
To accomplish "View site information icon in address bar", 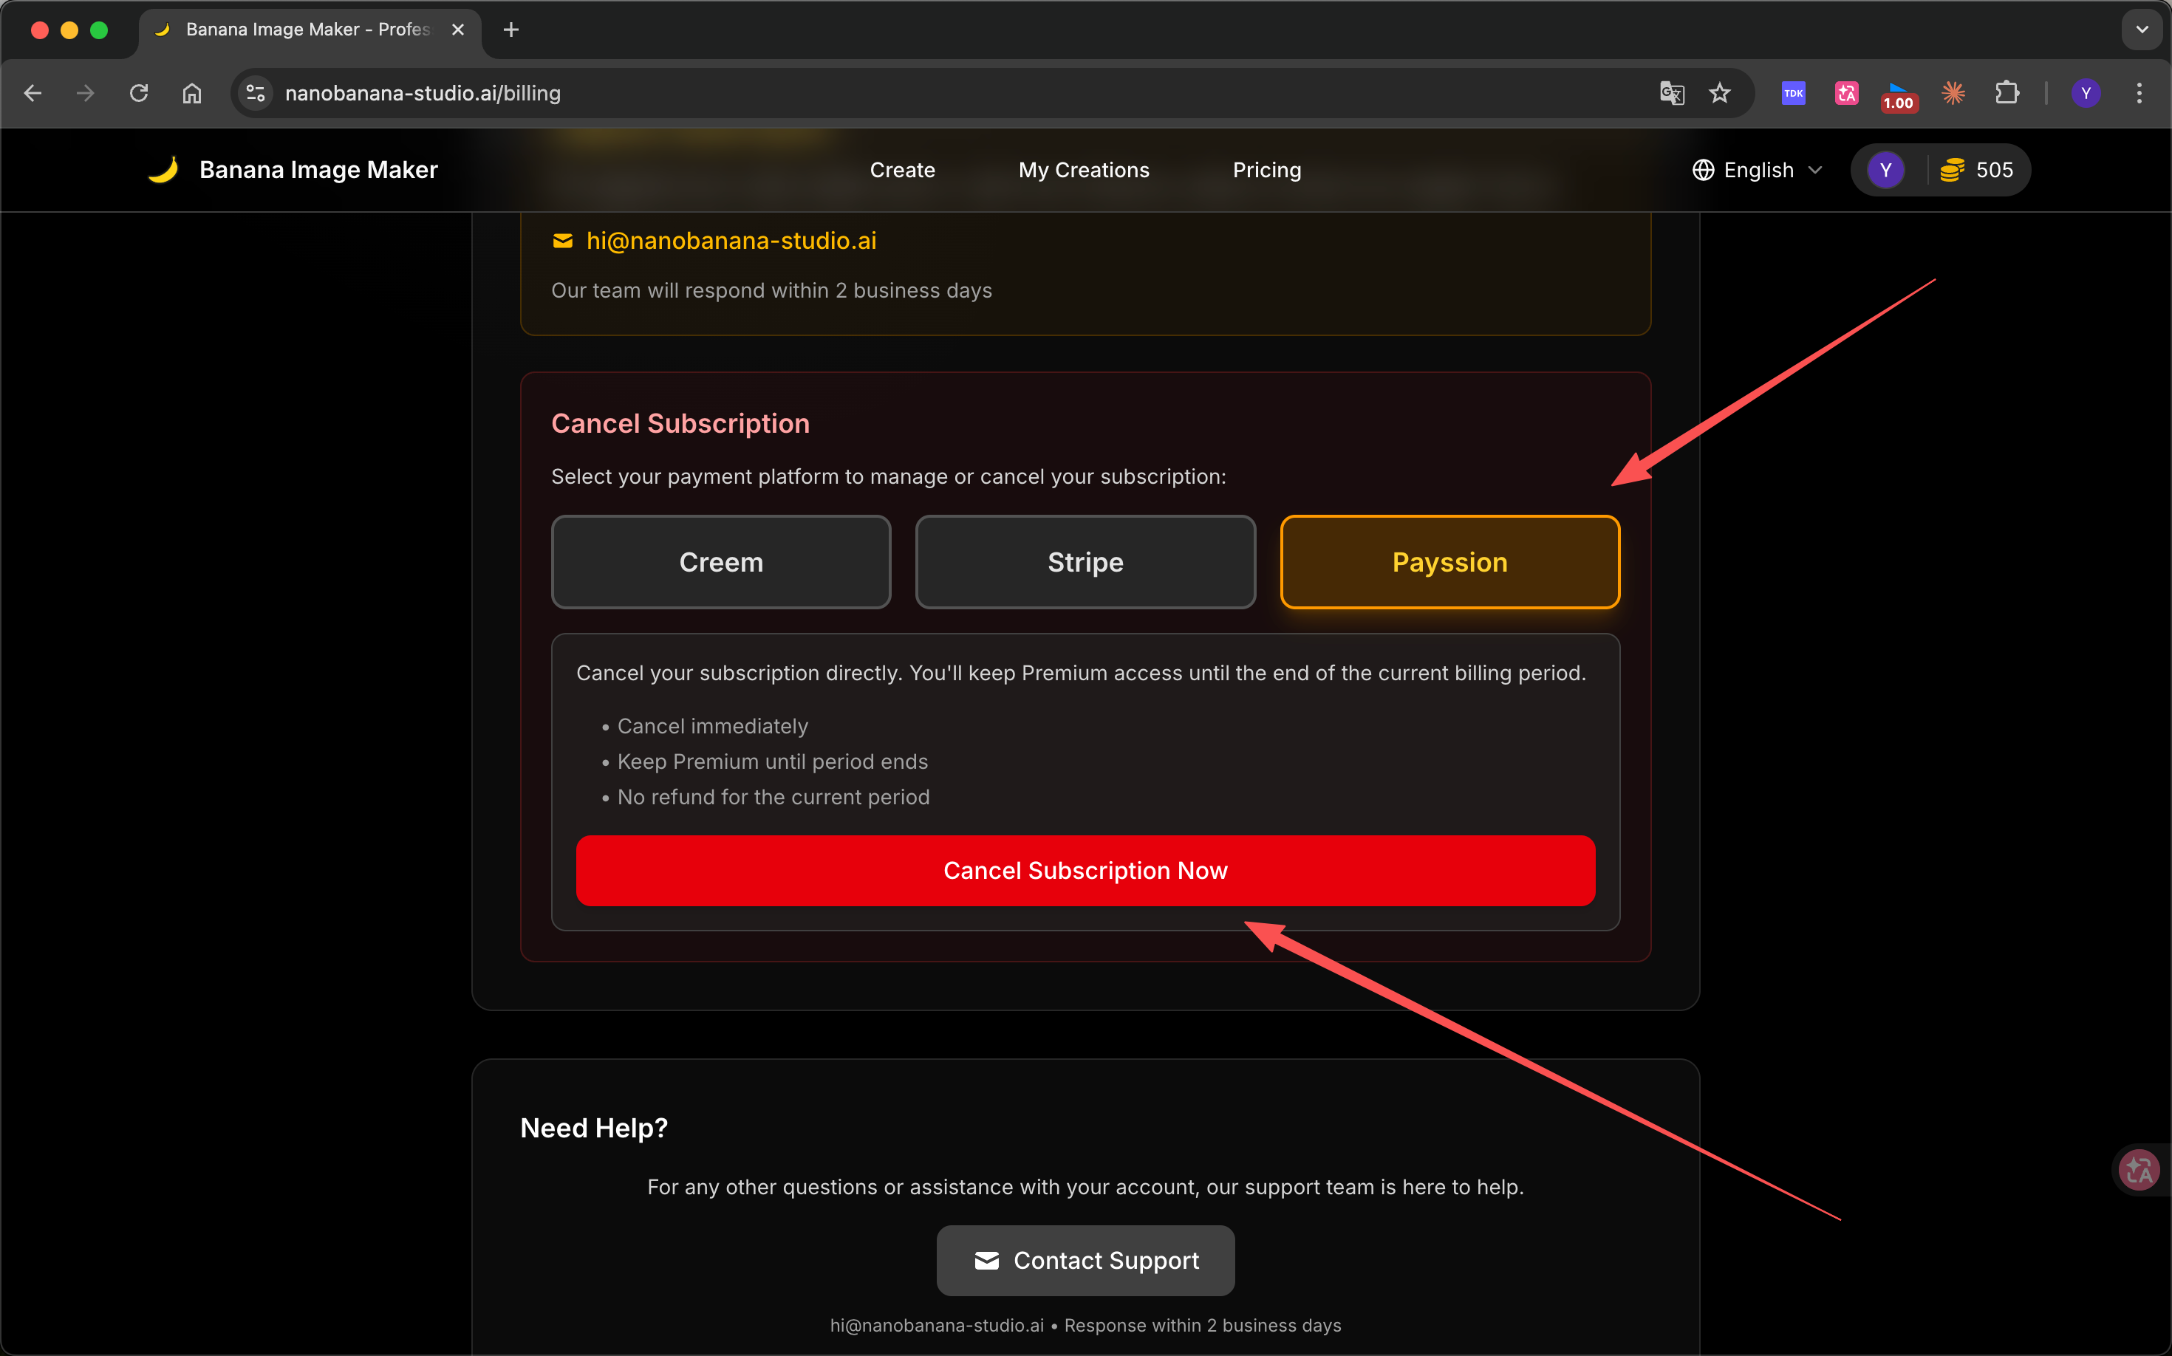I will (256, 93).
